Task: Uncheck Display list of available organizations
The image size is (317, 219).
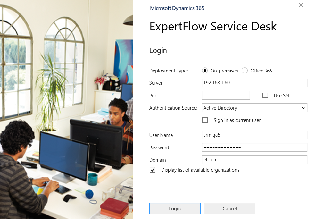Action: (x=153, y=170)
